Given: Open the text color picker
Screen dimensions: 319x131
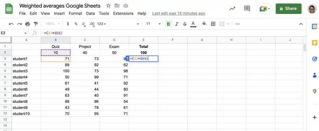Looking at the screenshot, I should click(193, 24).
